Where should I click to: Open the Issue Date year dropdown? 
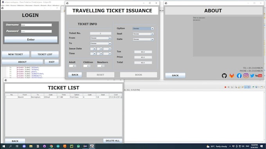[x=107, y=49]
